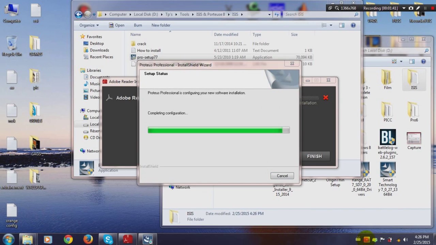Click the refresh button beside the address bar
This screenshot has height=245, width=436.
pyautogui.click(x=277, y=14)
